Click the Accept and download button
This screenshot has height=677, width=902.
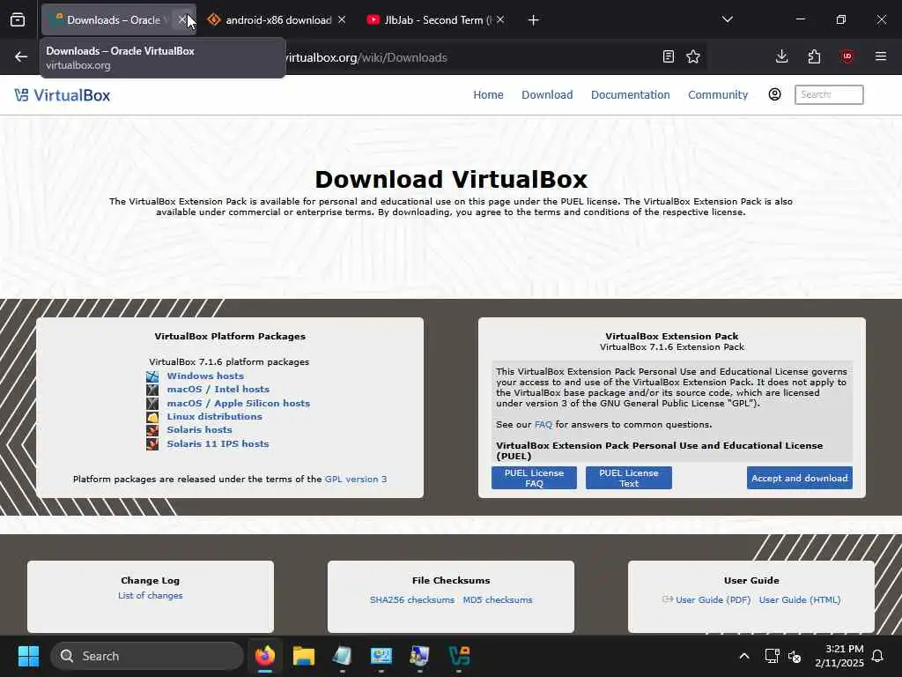(x=800, y=478)
